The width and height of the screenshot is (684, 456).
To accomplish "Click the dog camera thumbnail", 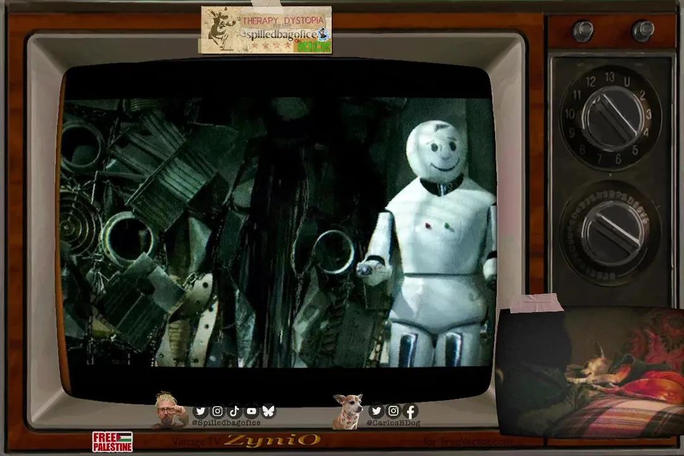I will (590, 371).
